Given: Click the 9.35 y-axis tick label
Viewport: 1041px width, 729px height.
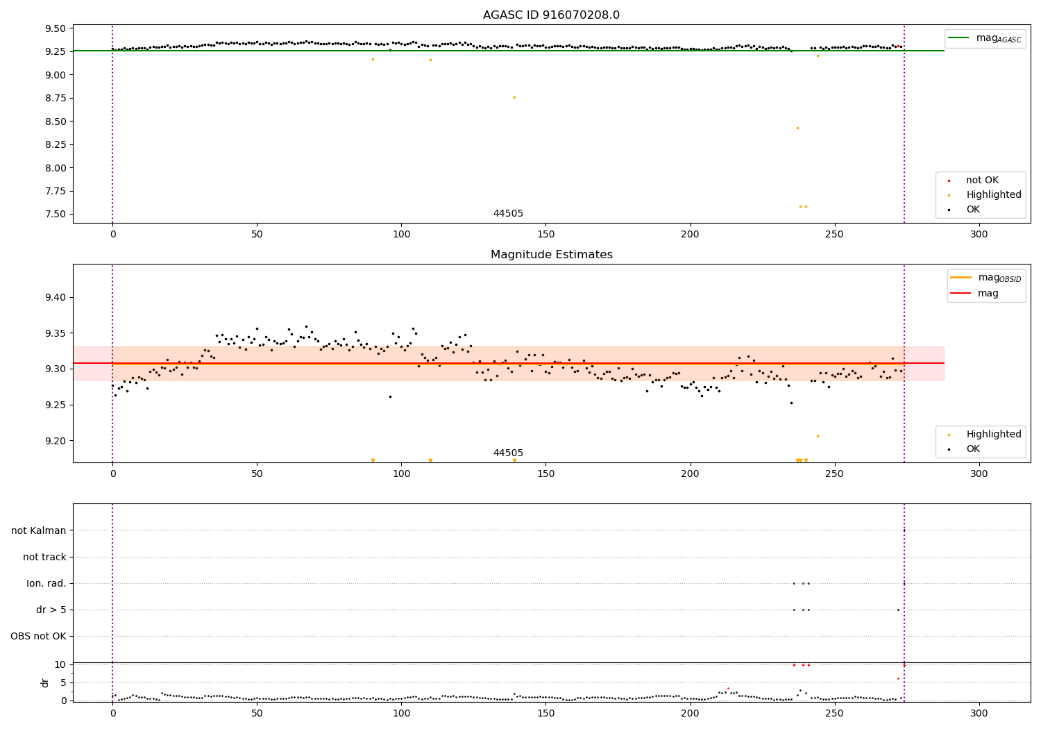Looking at the screenshot, I should click(56, 333).
